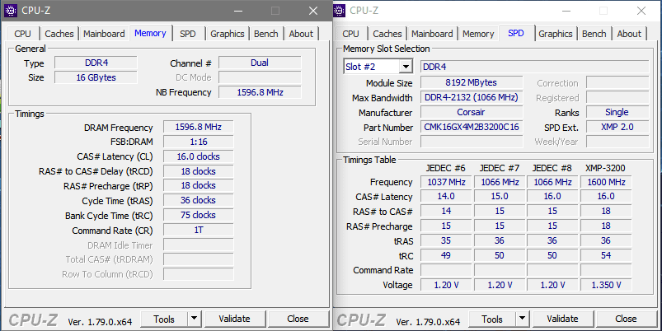Click the Manufacturer value Corsair
662x331 pixels.
[x=472, y=112]
